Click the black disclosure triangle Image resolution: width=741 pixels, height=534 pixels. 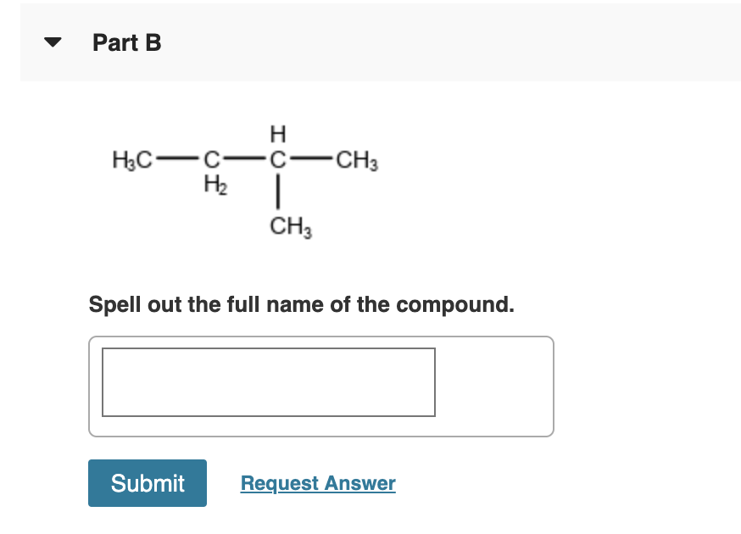[x=53, y=42]
